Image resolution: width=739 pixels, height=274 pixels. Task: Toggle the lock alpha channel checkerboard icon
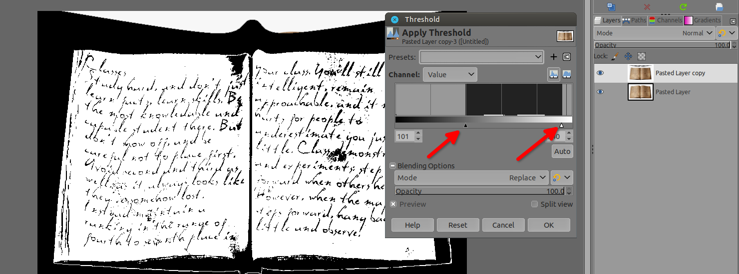[642, 56]
